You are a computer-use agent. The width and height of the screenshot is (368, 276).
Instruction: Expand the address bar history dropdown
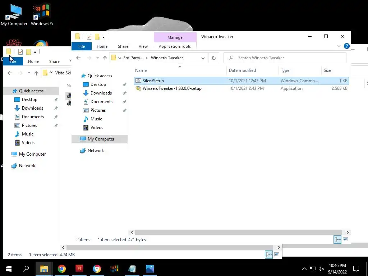point(203,58)
